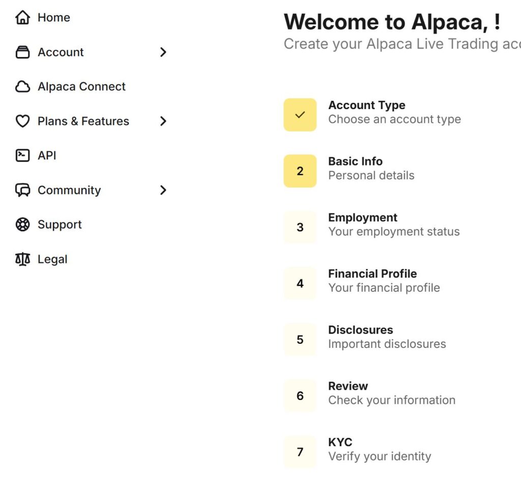Select step 2 Basic Info badge
Viewport: 521px width, 490px height.
(x=300, y=171)
